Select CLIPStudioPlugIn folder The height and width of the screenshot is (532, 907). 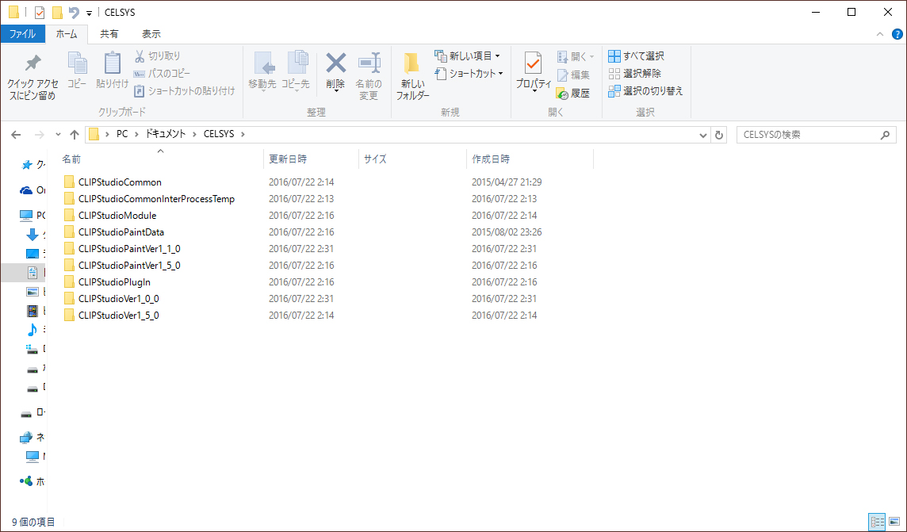(114, 282)
